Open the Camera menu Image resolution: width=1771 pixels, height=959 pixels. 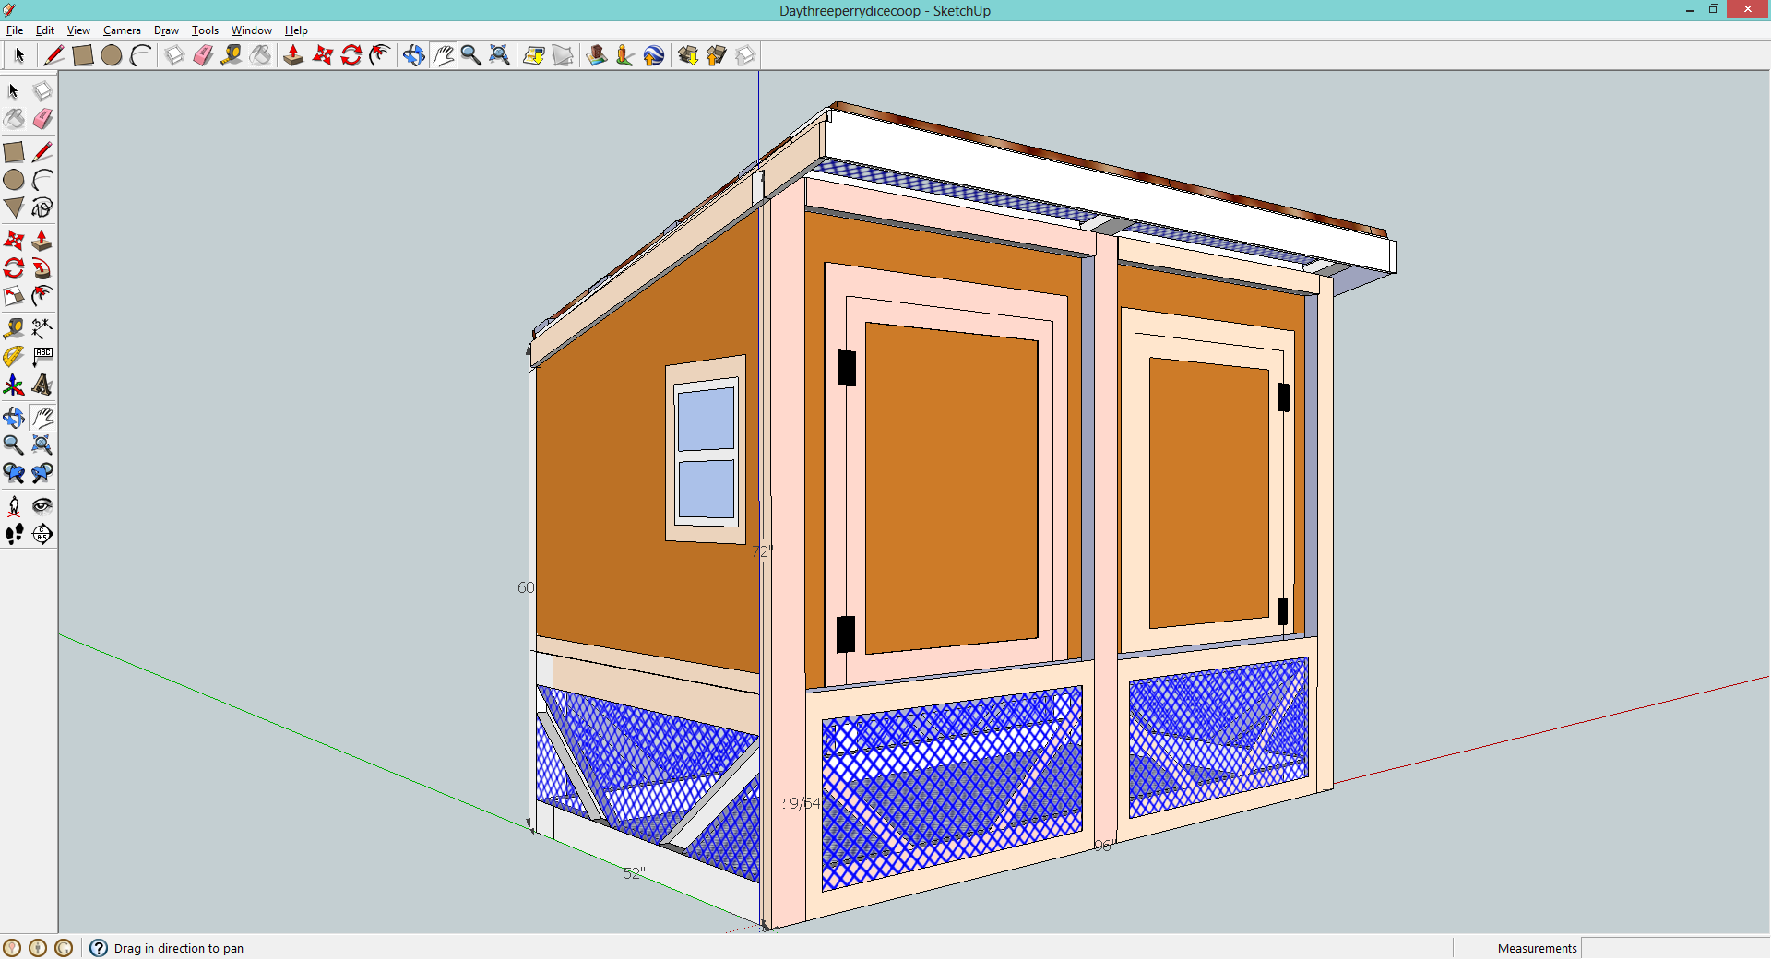tap(122, 30)
